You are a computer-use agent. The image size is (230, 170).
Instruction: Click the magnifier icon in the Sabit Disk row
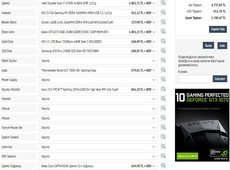point(163,41)
